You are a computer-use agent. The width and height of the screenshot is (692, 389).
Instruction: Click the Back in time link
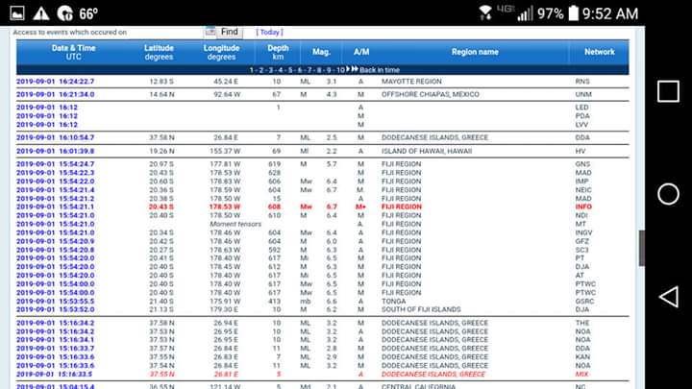pyautogui.click(x=379, y=70)
